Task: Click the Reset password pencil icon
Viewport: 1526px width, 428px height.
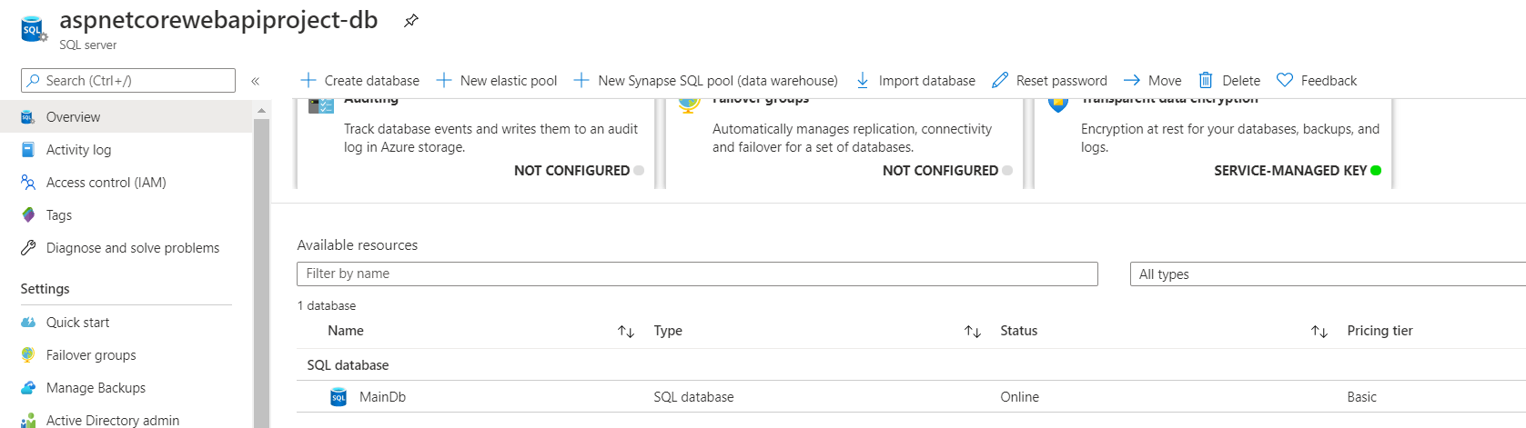Action: click(1000, 80)
